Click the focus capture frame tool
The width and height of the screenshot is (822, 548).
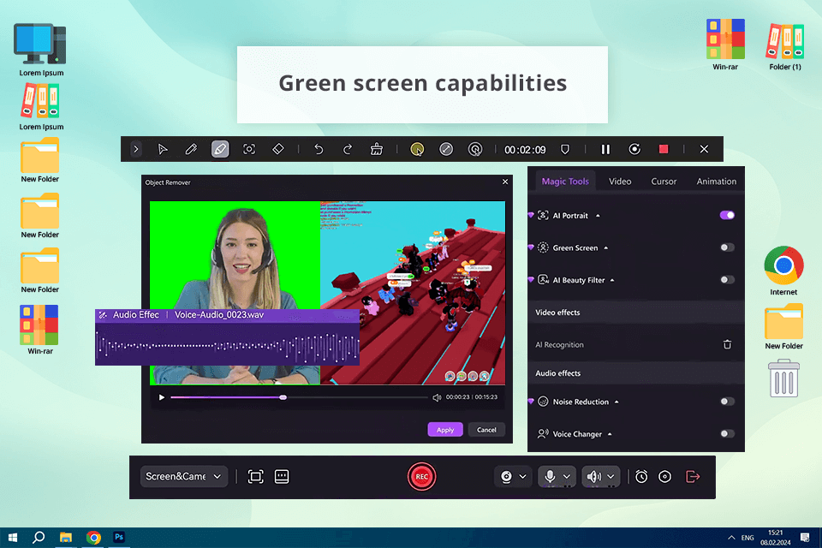pyautogui.click(x=249, y=150)
